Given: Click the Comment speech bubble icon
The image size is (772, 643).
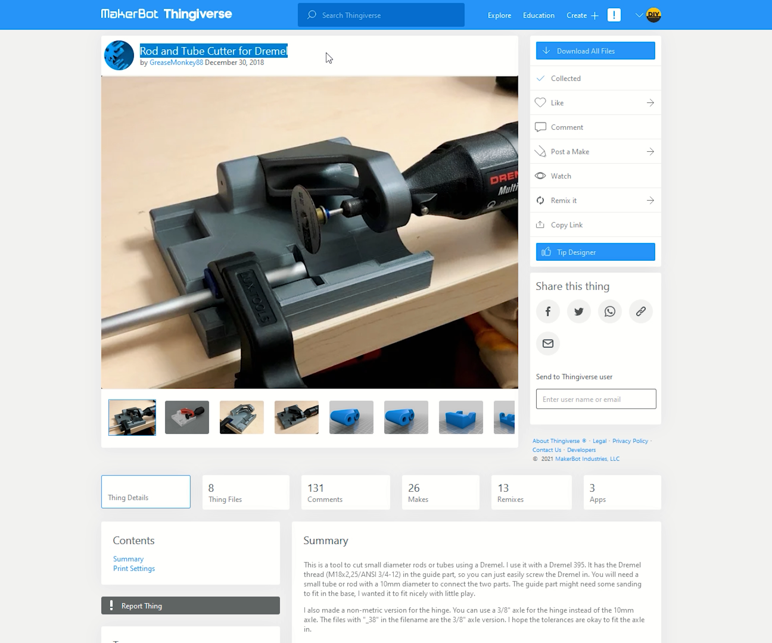Looking at the screenshot, I should tap(540, 127).
